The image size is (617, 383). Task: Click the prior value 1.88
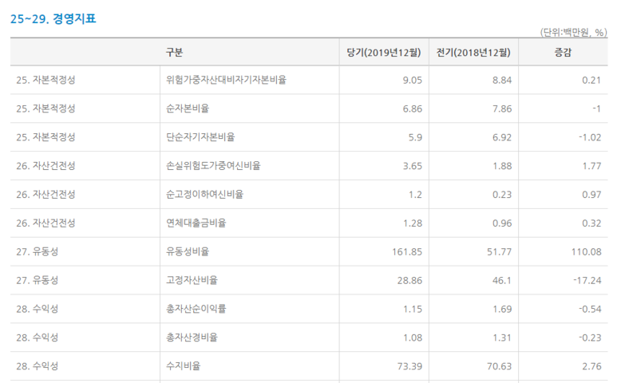point(502,166)
